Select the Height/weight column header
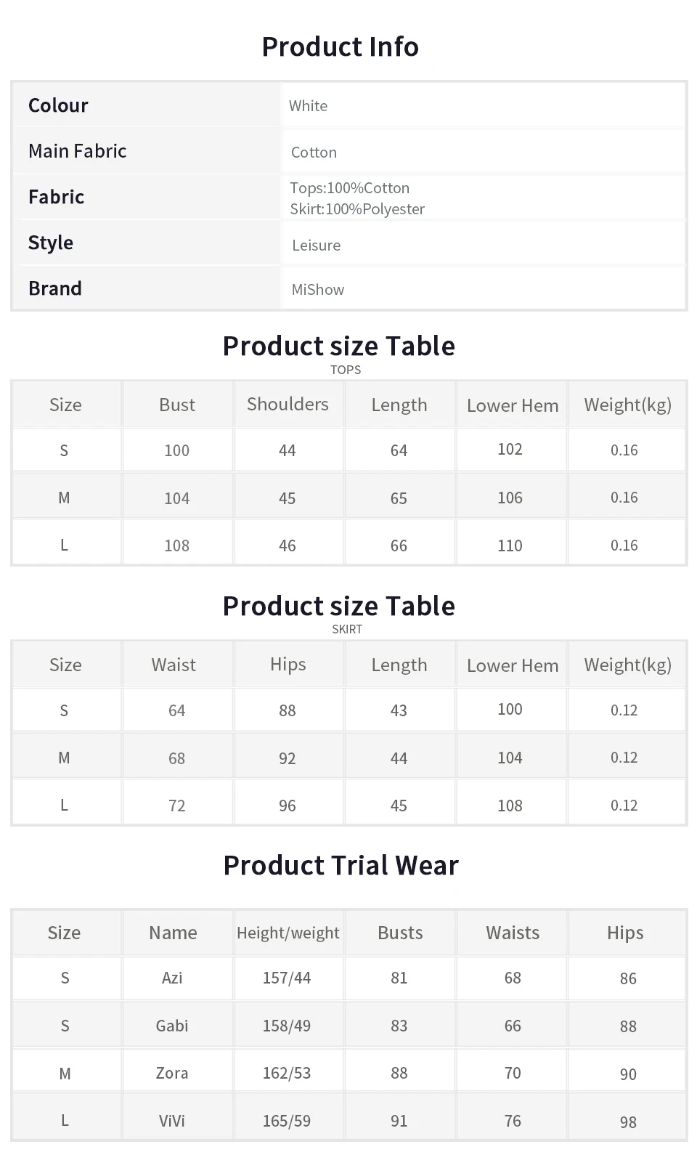 pyautogui.click(x=288, y=933)
